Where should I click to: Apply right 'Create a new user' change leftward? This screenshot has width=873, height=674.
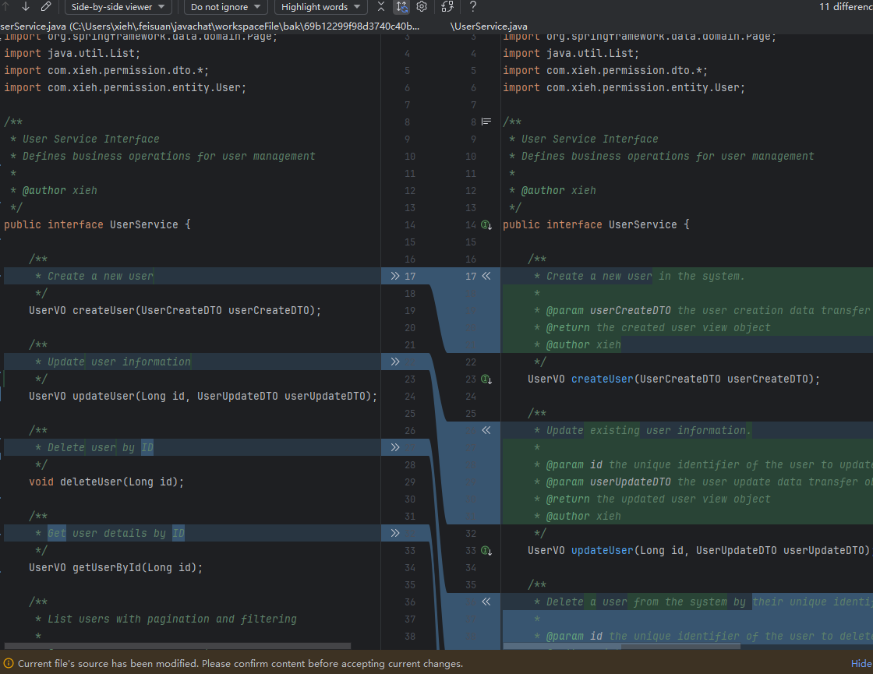[x=486, y=276]
